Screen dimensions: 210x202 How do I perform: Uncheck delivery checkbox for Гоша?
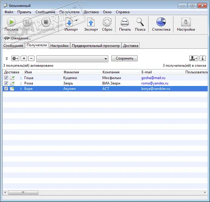tap(6, 78)
